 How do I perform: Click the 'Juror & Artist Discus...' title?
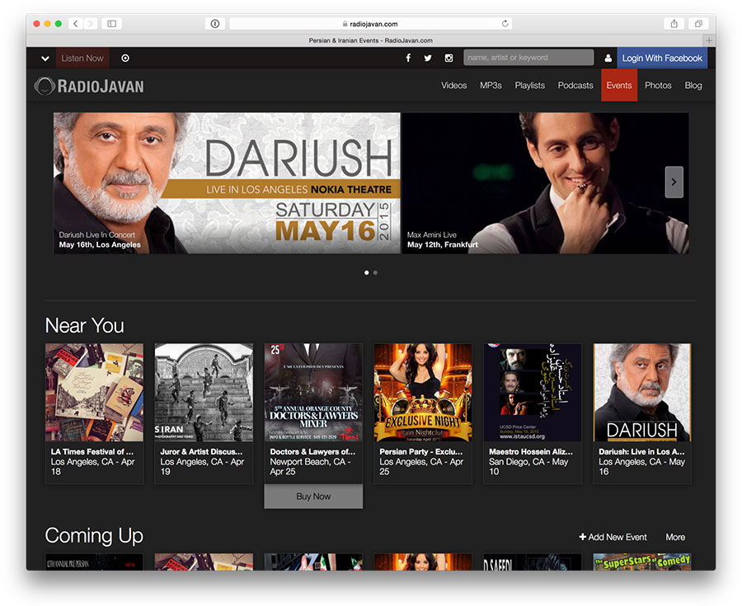[x=201, y=451]
